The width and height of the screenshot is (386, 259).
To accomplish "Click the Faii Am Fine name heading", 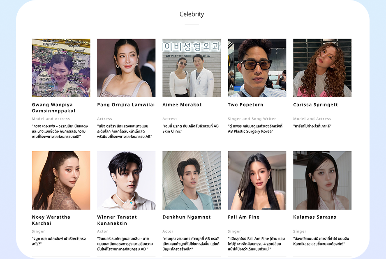I will click(x=243, y=217).
